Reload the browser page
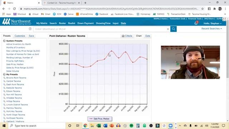Image resolution: width=229 pixels, height=129 pixels. [x=14, y=9]
